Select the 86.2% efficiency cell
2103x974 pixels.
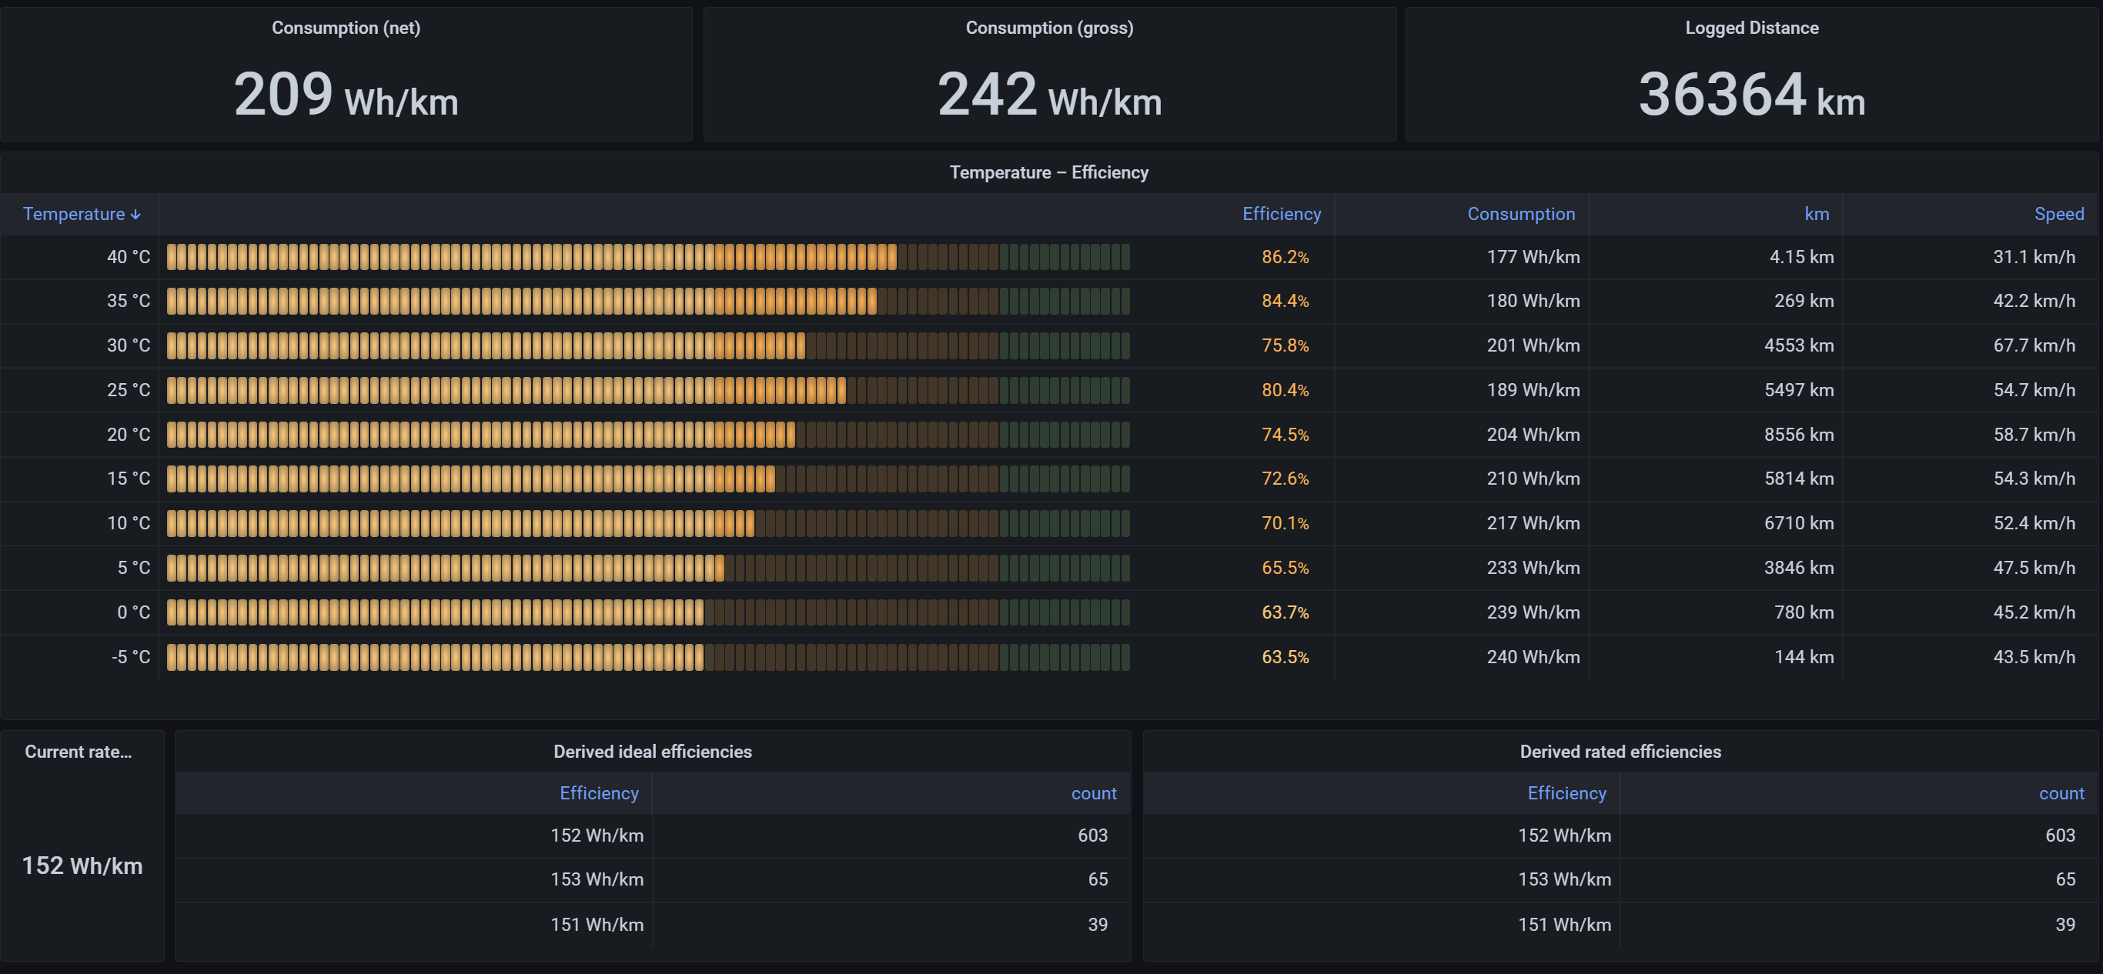1284,257
